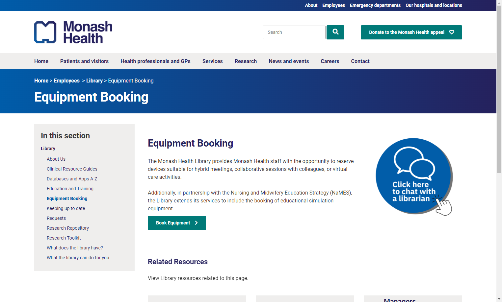502x302 pixels.
Task: Submit search with the magnifying glass button
Action: tap(335, 32)
